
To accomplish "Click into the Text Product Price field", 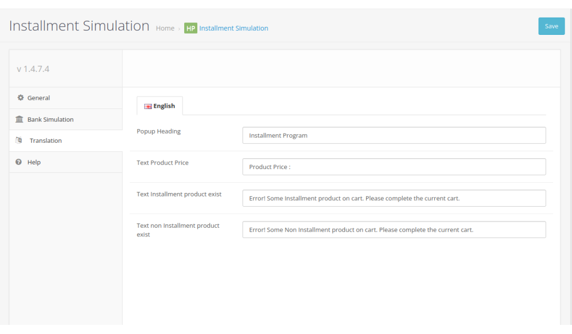I will tap(394, 167).
